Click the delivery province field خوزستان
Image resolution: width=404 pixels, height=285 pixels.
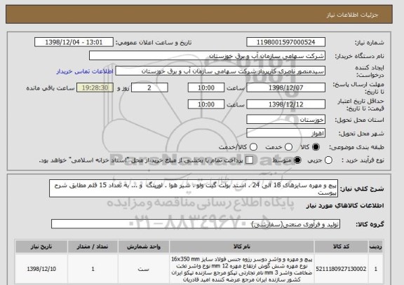click(285, 120)
